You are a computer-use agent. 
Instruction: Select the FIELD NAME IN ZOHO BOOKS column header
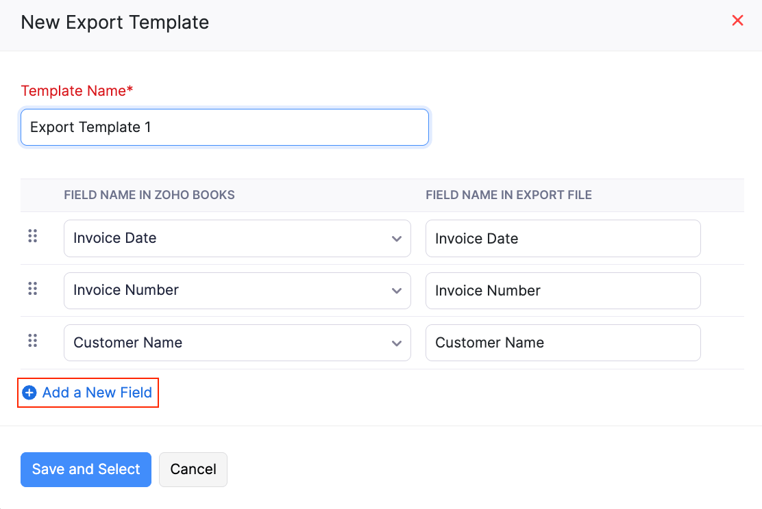[x=149, y=195]
